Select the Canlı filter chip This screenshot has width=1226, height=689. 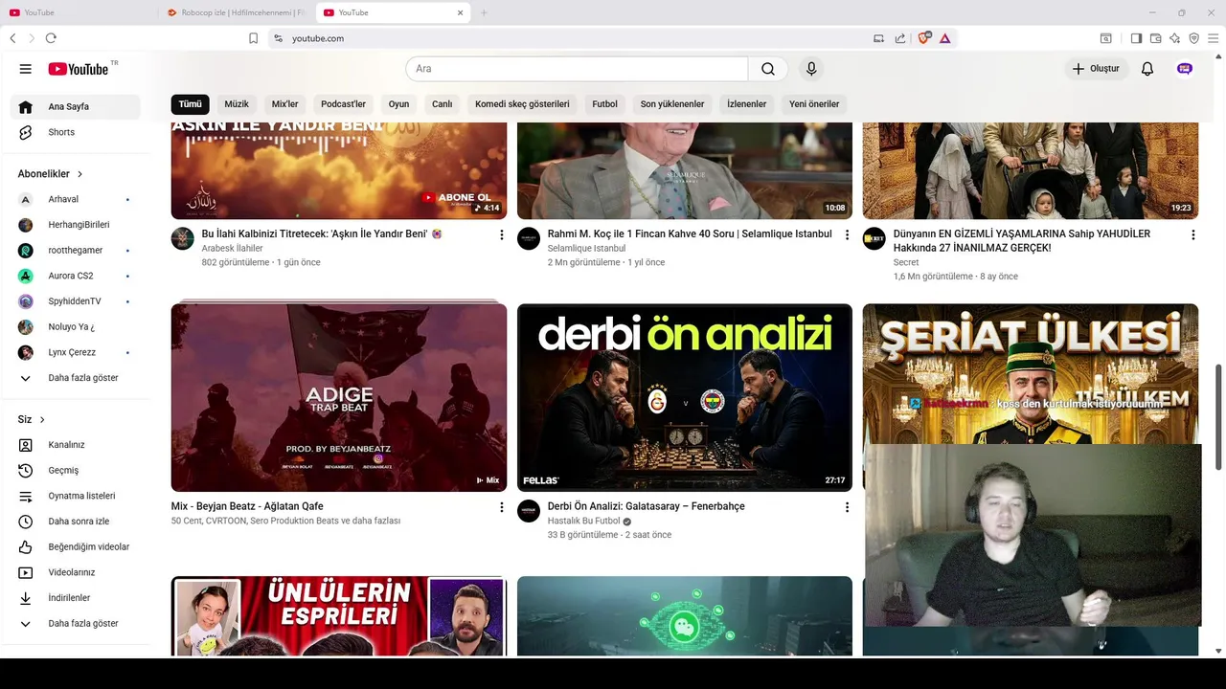click(x=442, y=104)
